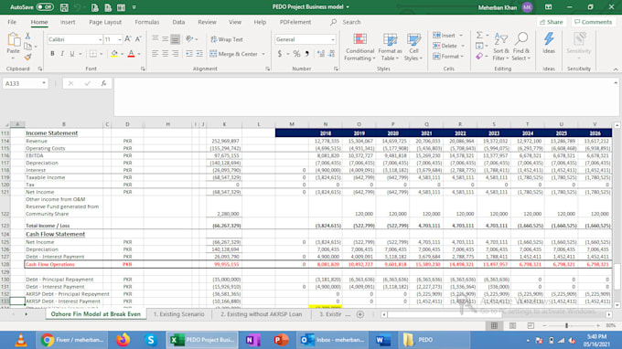Align text to the right
Screen dimensions: 622x349
tap(175, 54)
